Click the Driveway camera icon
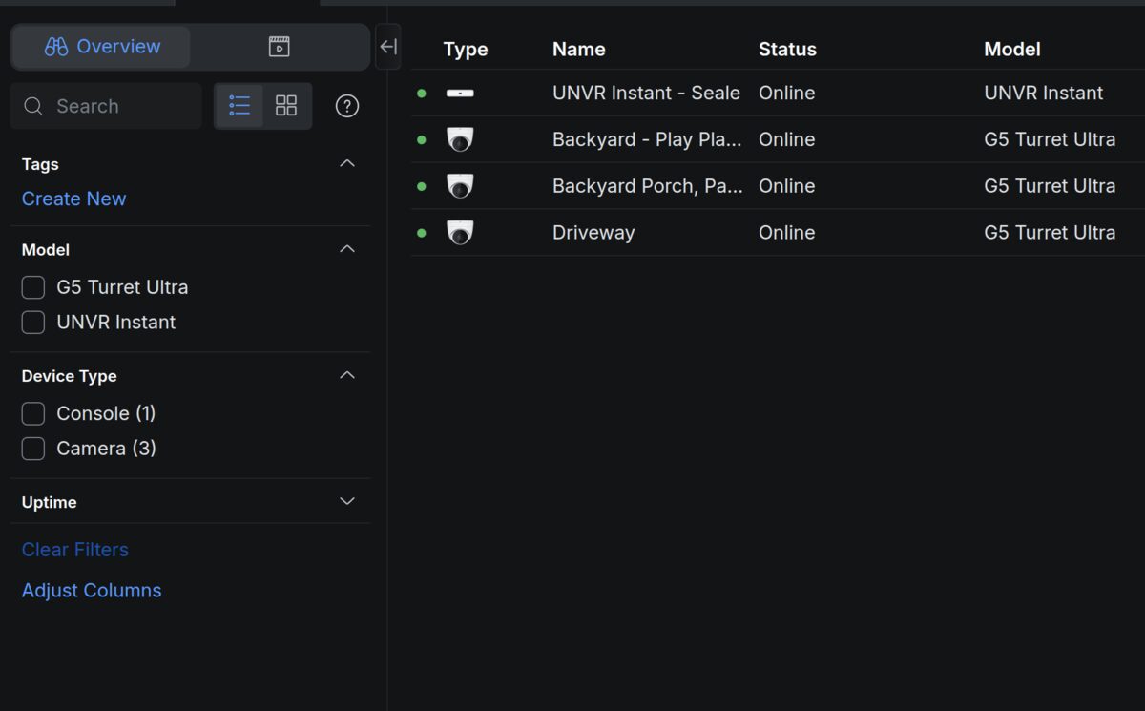The width and height of the screenshot is (1145, 711). pos(460,233)
